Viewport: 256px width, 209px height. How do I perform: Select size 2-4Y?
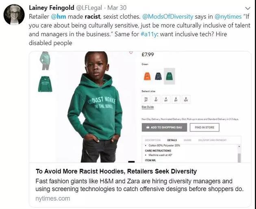tap(156, 99)
